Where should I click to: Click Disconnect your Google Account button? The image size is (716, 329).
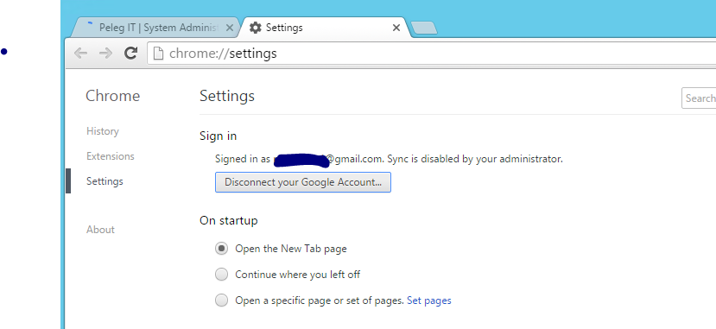303,182
